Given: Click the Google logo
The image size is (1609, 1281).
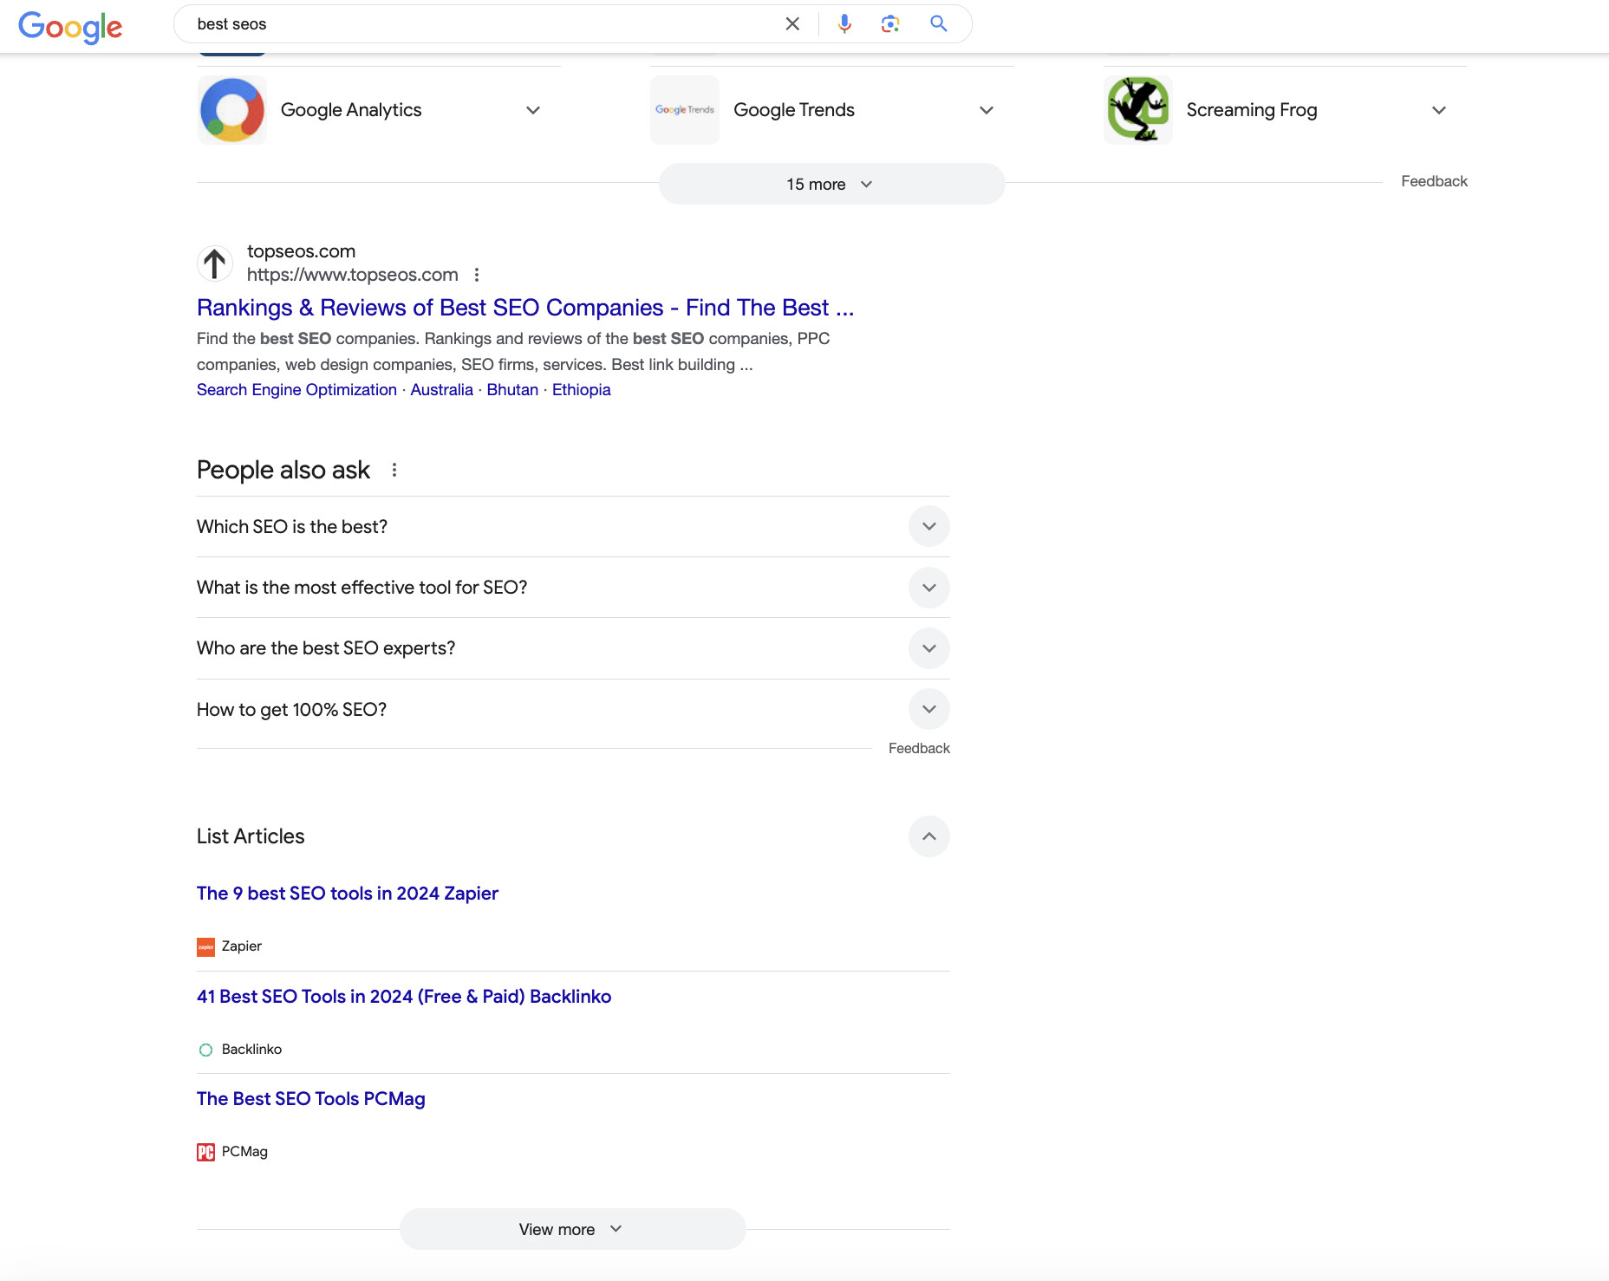Looking at the screenshot, I should (x=70, y=26).
